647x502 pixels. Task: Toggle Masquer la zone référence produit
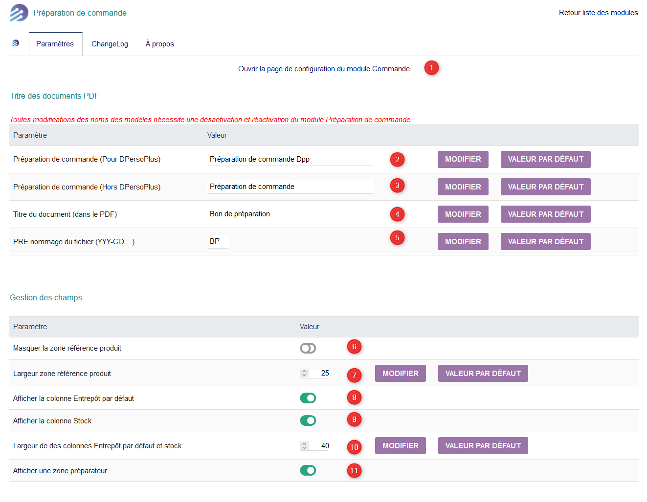pos(308,348)
